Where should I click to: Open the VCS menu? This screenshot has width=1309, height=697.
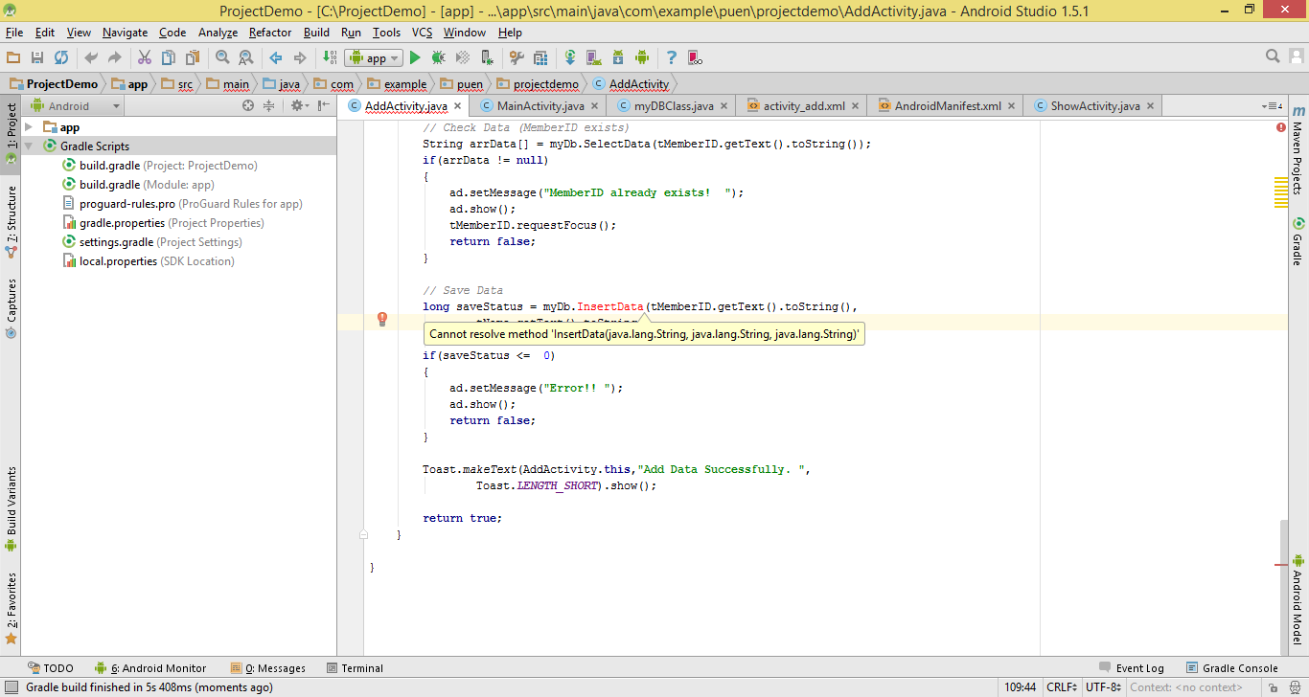pyautogui.click(x=423, y=33)
